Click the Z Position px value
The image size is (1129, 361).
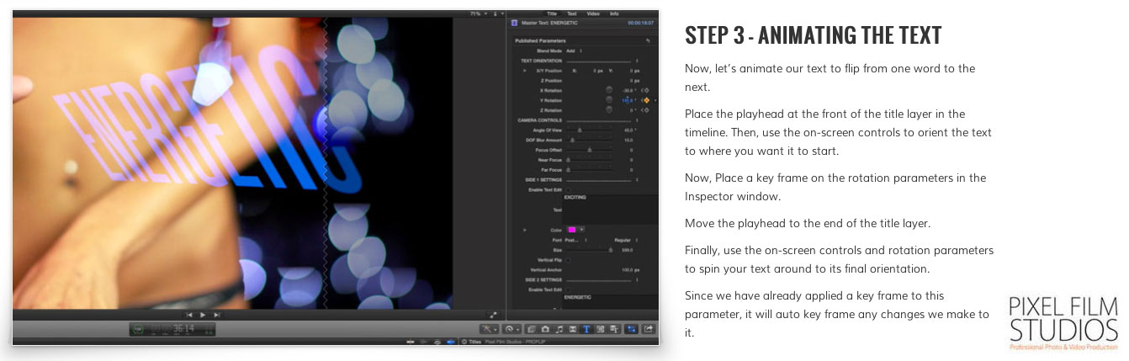(636, 81)
